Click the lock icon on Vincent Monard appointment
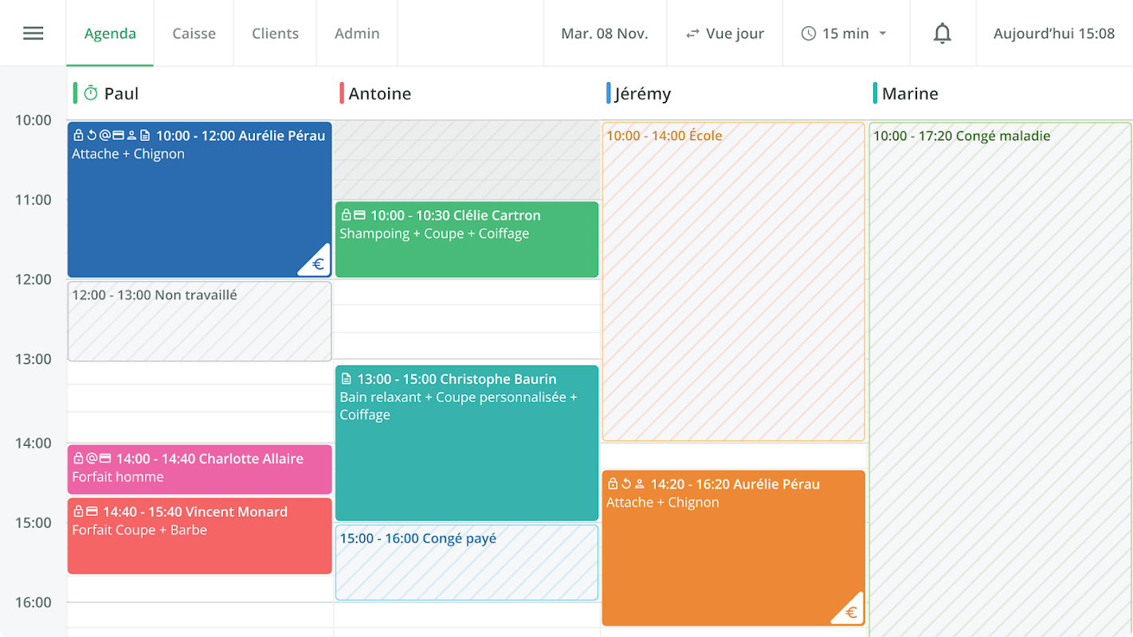Image resolution: width=1133 pixels, height=637 pixels. [78, 512]
